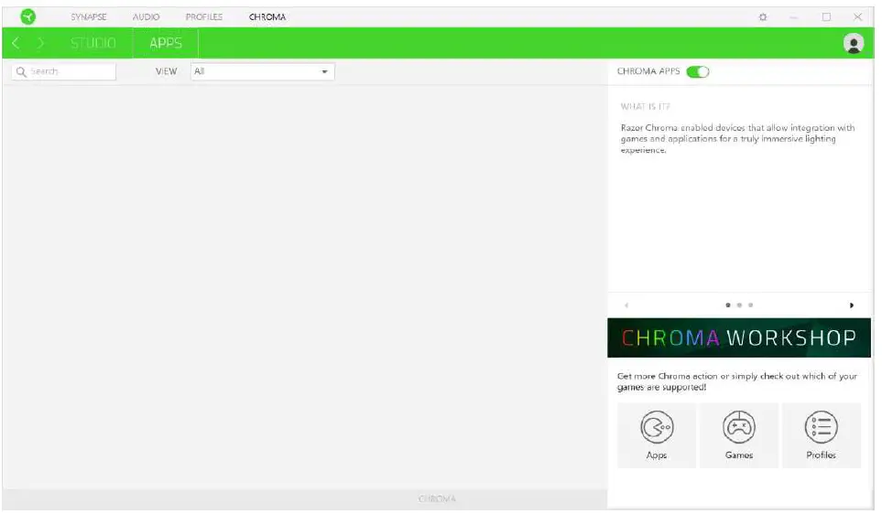Switch to the Profiles top tab
This screenshot has height=514, width=882.
(x=204, y=16)
